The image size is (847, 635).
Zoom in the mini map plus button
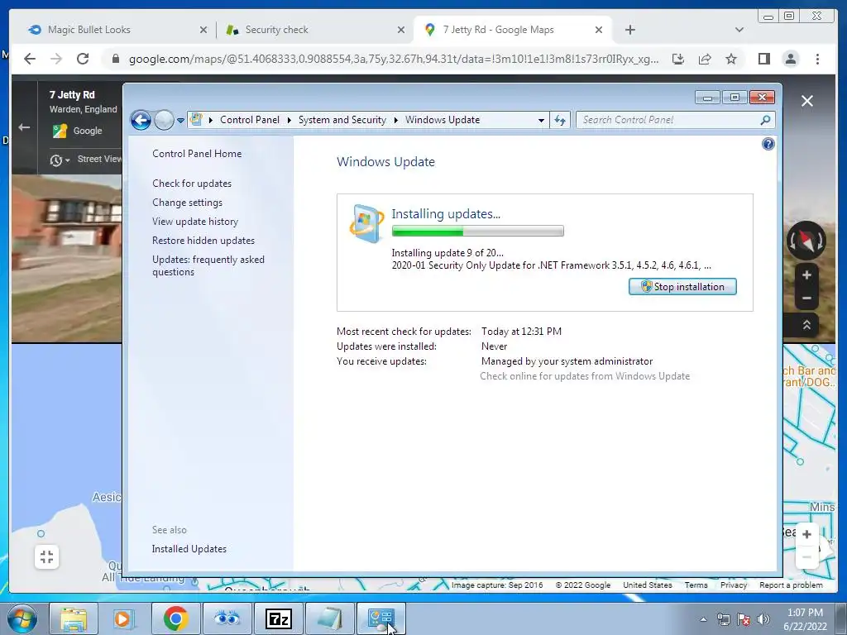coord(806,534)
